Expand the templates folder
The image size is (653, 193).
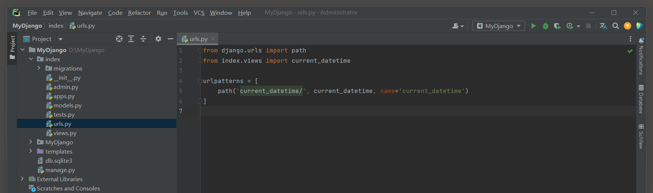[31, 151]
